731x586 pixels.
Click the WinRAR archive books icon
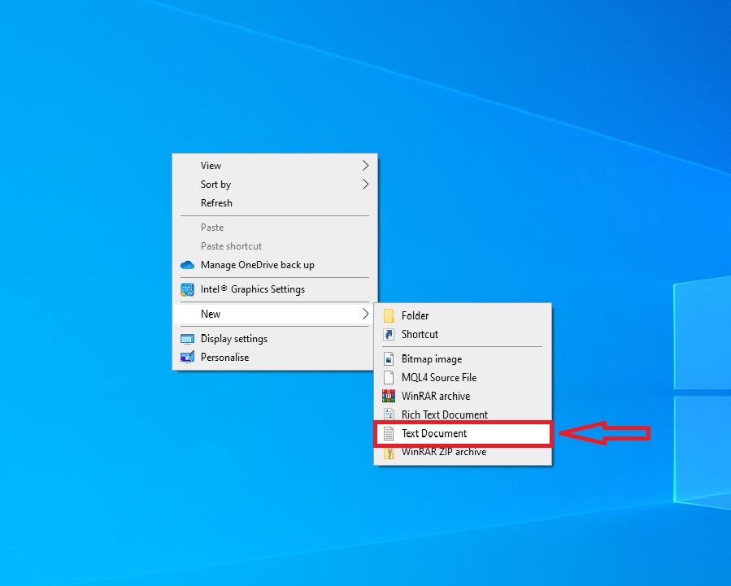click(389, 396)
